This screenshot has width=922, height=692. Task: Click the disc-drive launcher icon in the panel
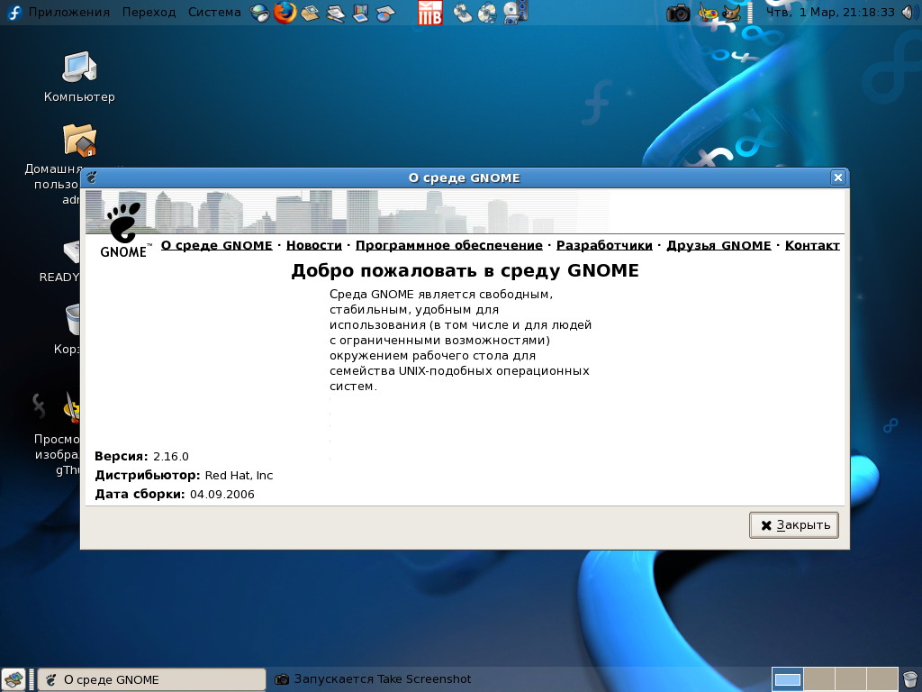[463, 13]
